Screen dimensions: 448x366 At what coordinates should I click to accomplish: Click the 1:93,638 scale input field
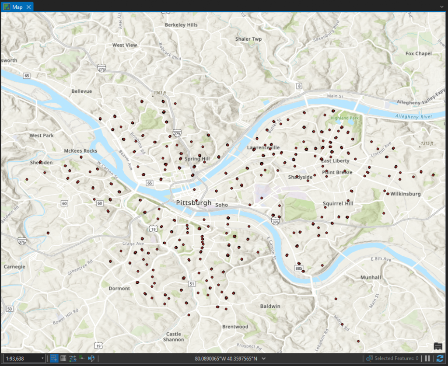tap(21, 359)
